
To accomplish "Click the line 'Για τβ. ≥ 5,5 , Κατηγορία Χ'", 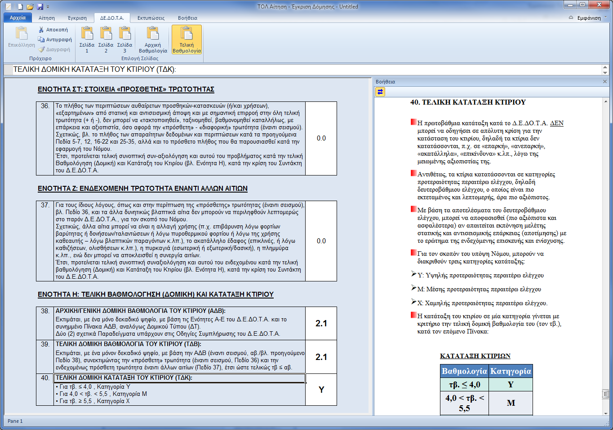I will (93, 401).
